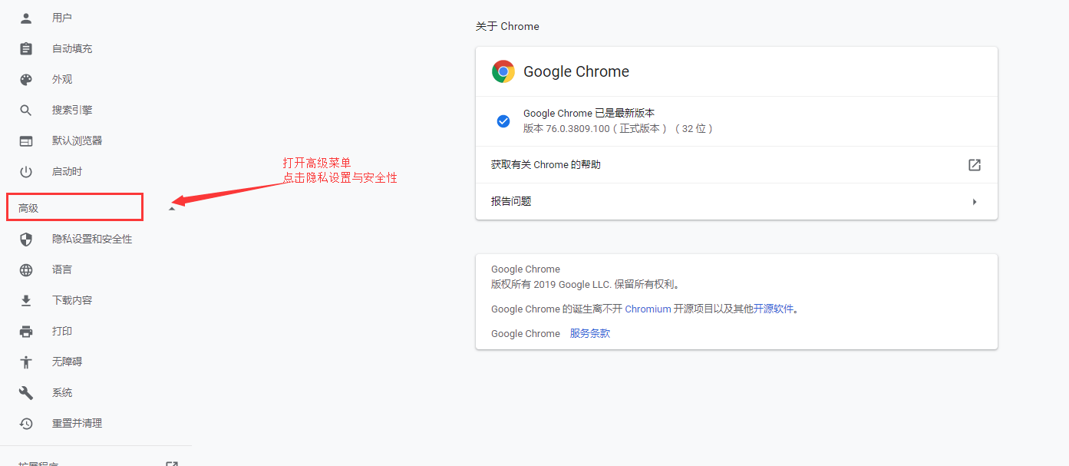Open 自动填充 clipboard icon

pyautogui.click(x=26, y=48)
